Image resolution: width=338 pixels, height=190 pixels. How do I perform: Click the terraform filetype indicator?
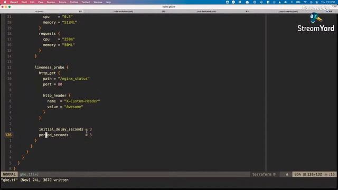pyautogui.click(x=262, y=174)
